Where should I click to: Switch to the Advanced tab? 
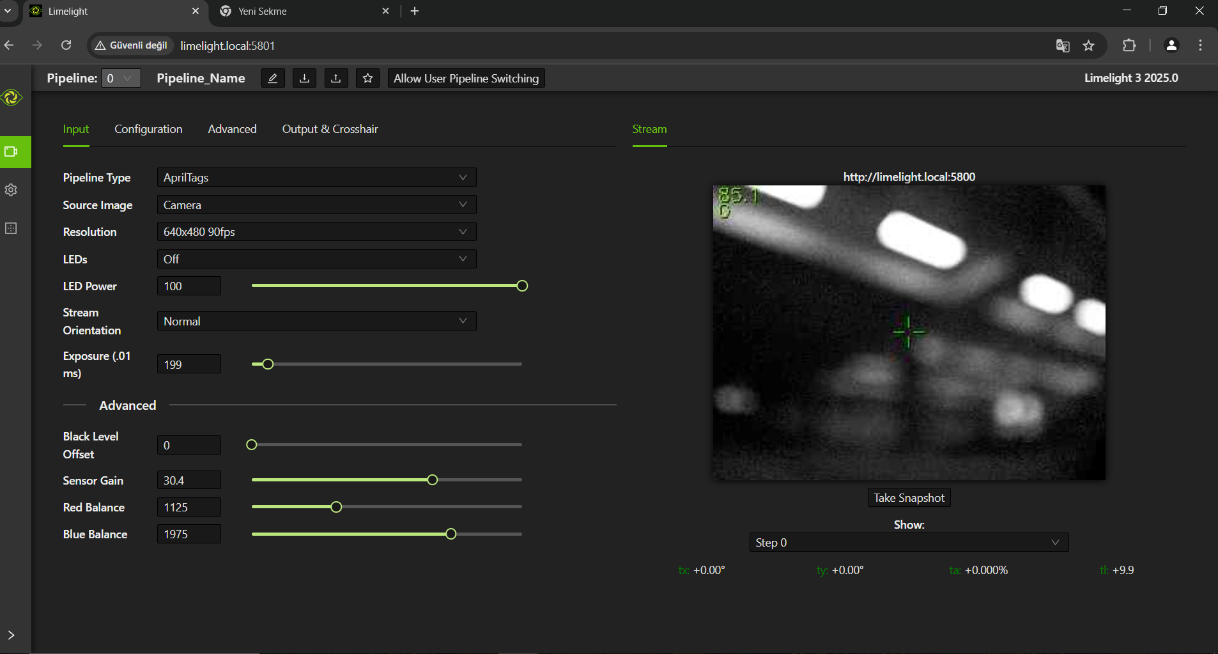(232, 129)
